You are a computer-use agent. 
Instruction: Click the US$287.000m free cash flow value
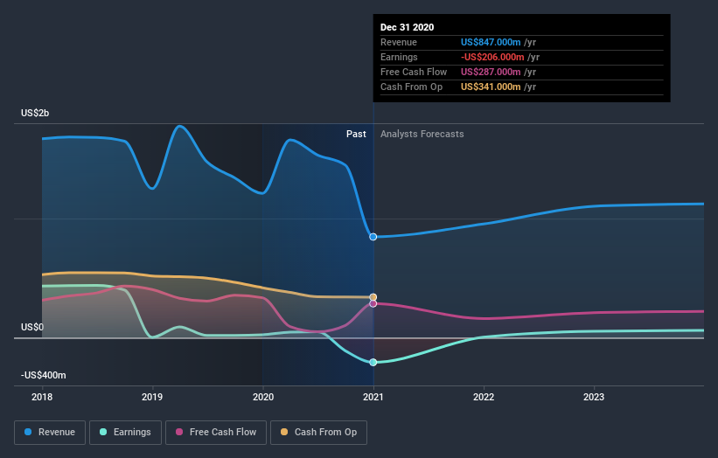[x=491, y=72]
